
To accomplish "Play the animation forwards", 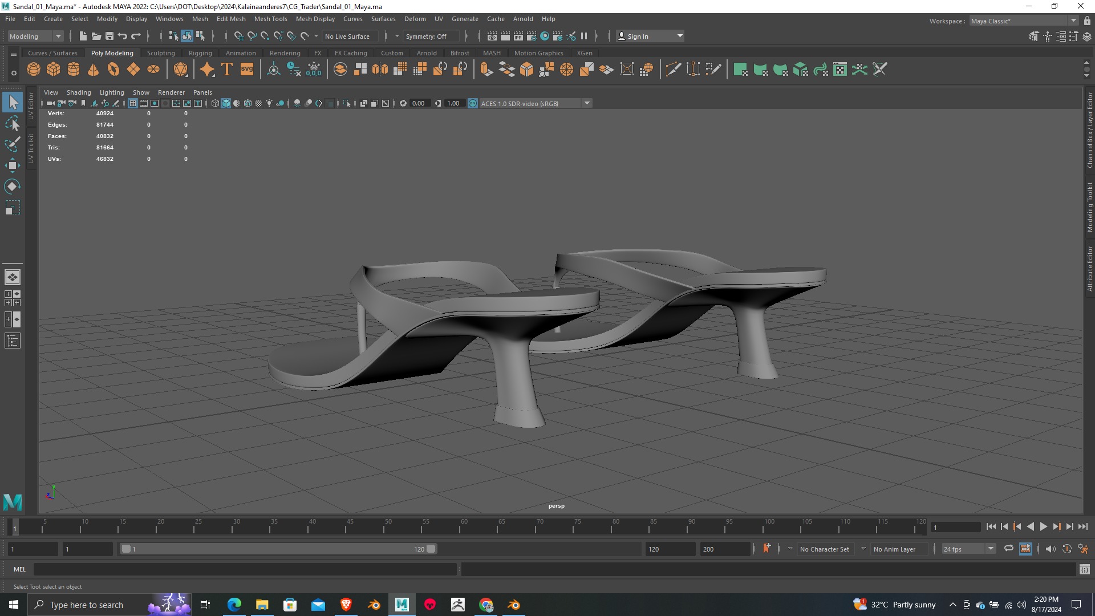I will coord(1044,527).
